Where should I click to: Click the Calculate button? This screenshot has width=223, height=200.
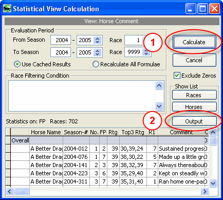coord(194,42)
